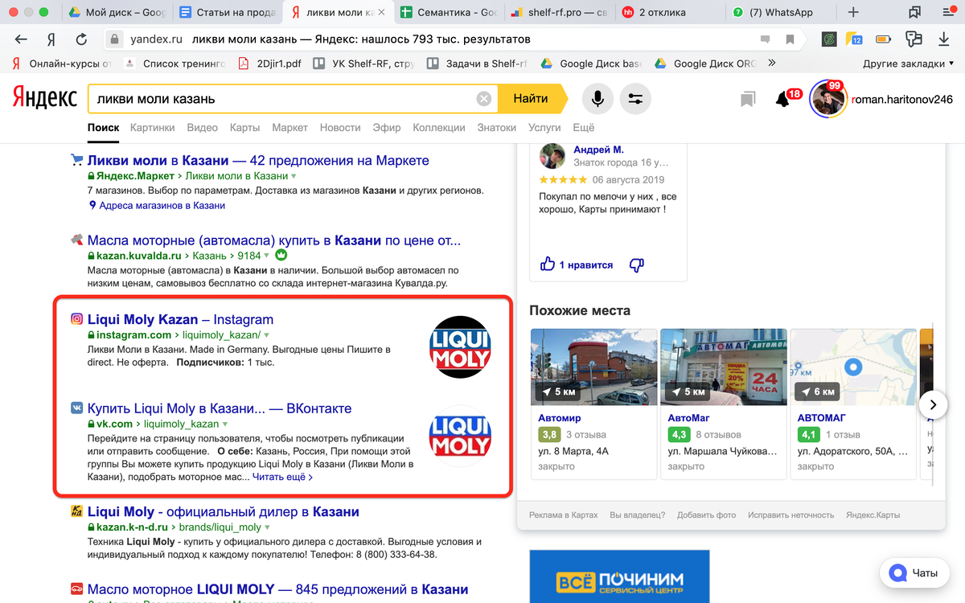Open Liqui Moly Kazan Instagram result
965x603 pixels.
[180, 319]
